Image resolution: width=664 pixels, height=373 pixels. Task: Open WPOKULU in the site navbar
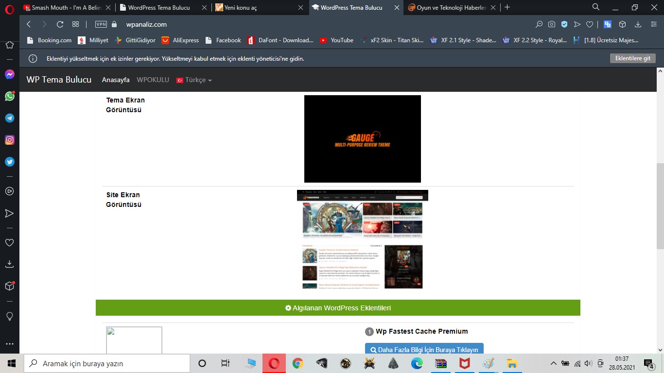(153, 80)
